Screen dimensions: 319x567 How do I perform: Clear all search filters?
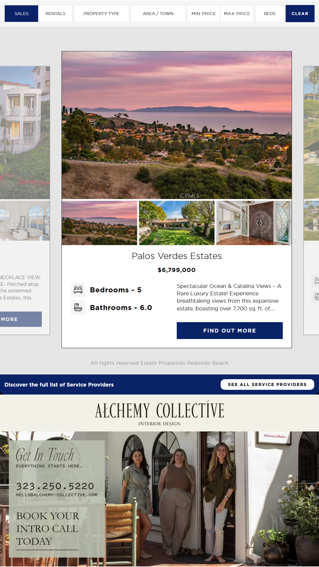pyautogui.click(x=300, y=14)
